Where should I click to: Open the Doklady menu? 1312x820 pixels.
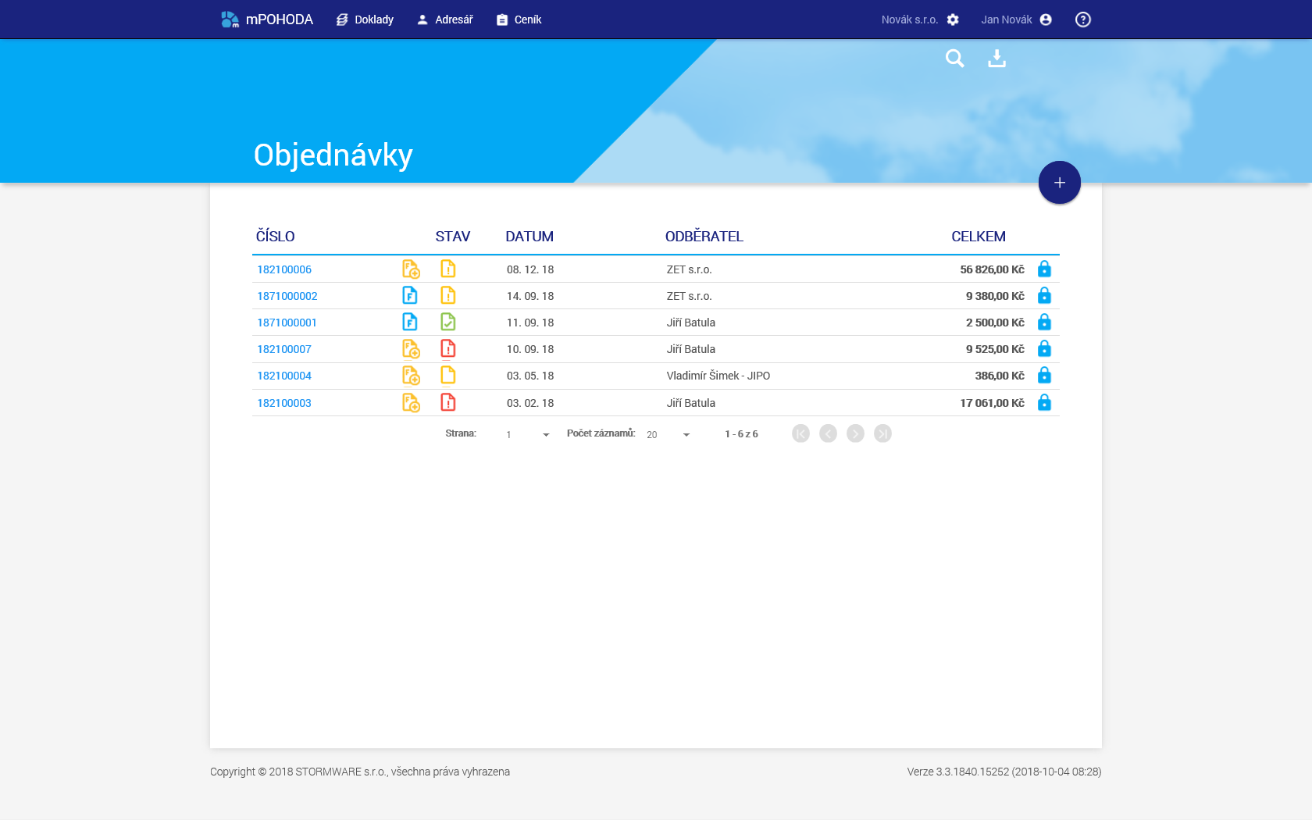(x=365, y=20)
